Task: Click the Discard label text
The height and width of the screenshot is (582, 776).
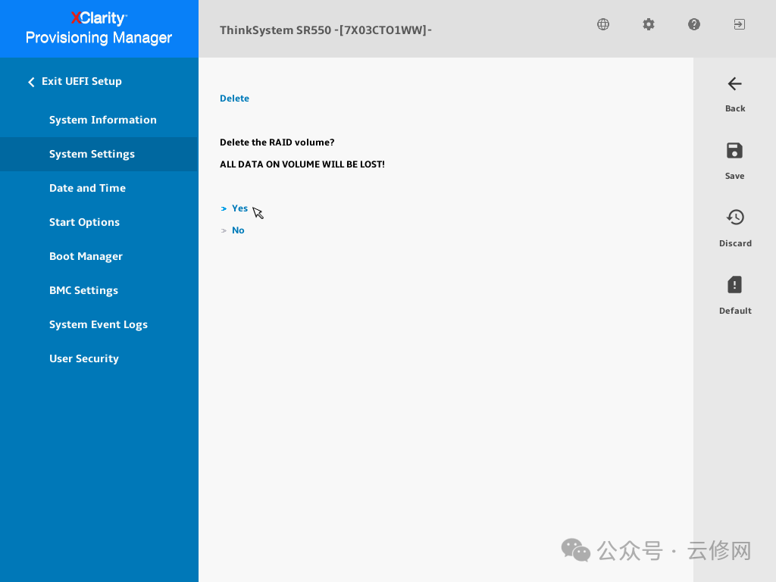Action: pyautogui.click(x=735, y=243)
